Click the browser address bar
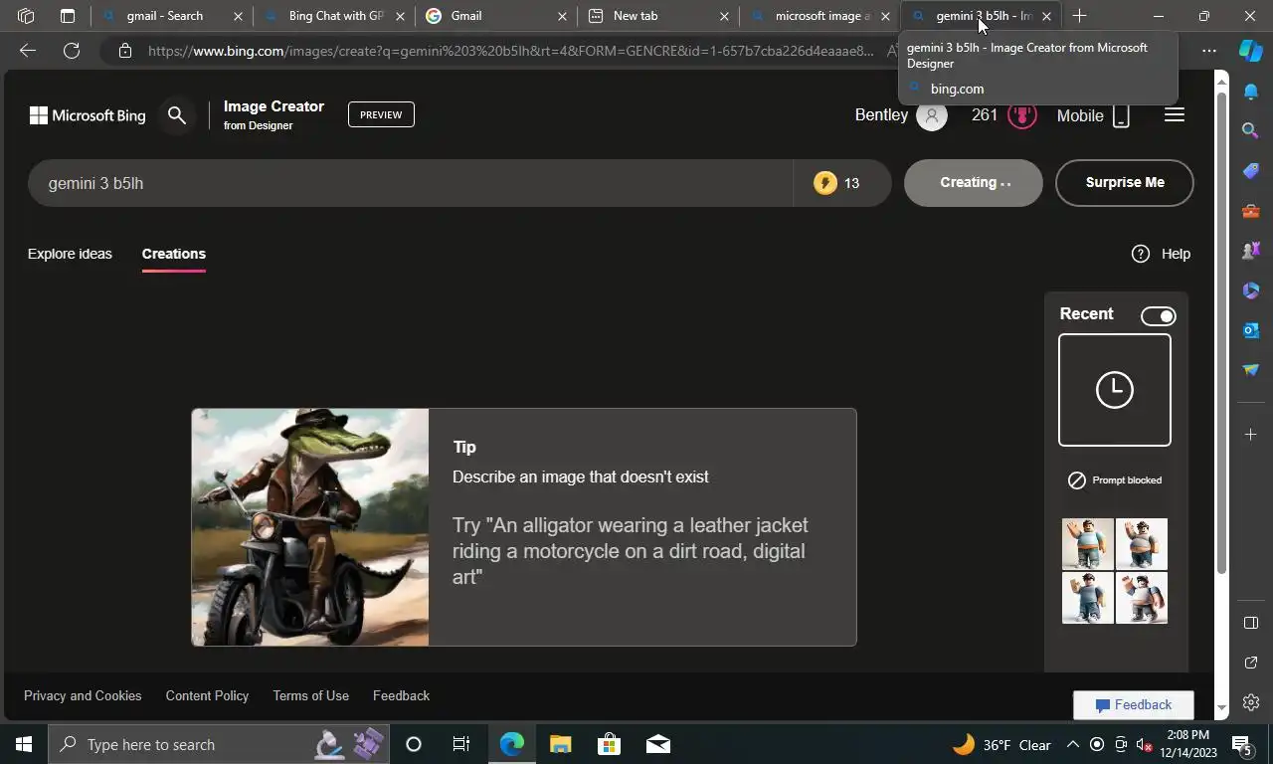This screenshot has height=764, width=1273. click(x=509, y=51)
